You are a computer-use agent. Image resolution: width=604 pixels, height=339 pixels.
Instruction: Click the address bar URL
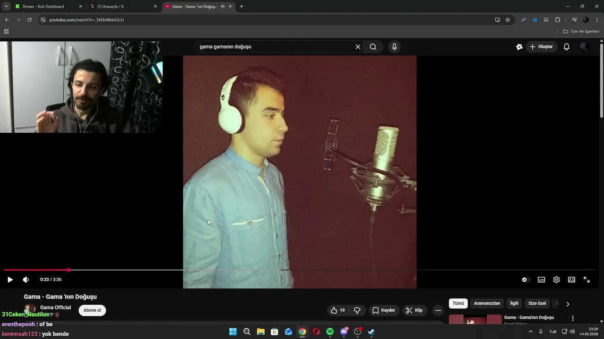pyautogui.click(x=86, y=20)
